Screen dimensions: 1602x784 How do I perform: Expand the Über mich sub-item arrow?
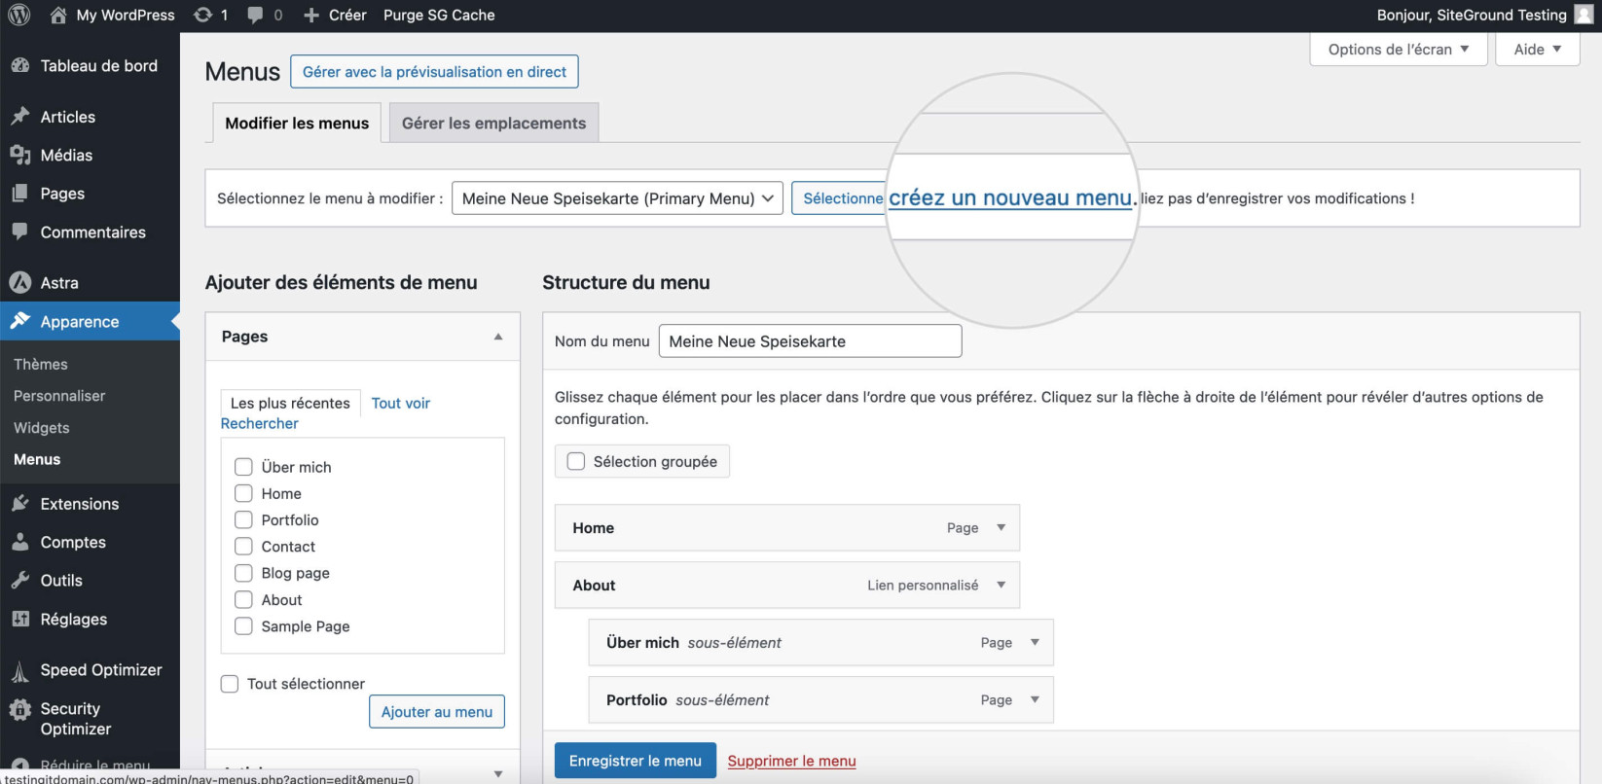(1035, 642)
